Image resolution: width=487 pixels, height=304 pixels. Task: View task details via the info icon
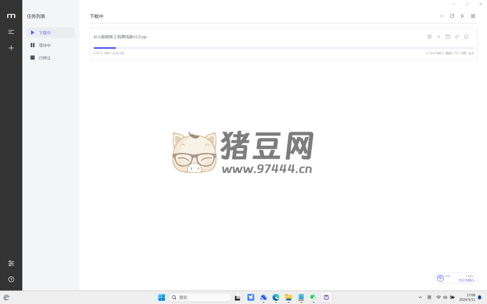(x=466, y=37)
